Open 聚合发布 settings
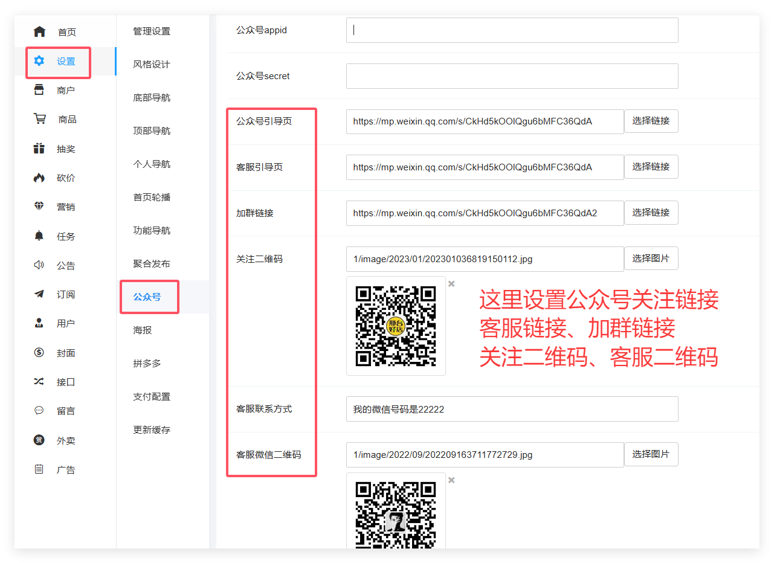 pos(152,264)
